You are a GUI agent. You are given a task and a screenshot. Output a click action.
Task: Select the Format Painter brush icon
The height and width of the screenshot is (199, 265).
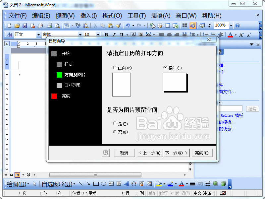[x=118, y=26]
